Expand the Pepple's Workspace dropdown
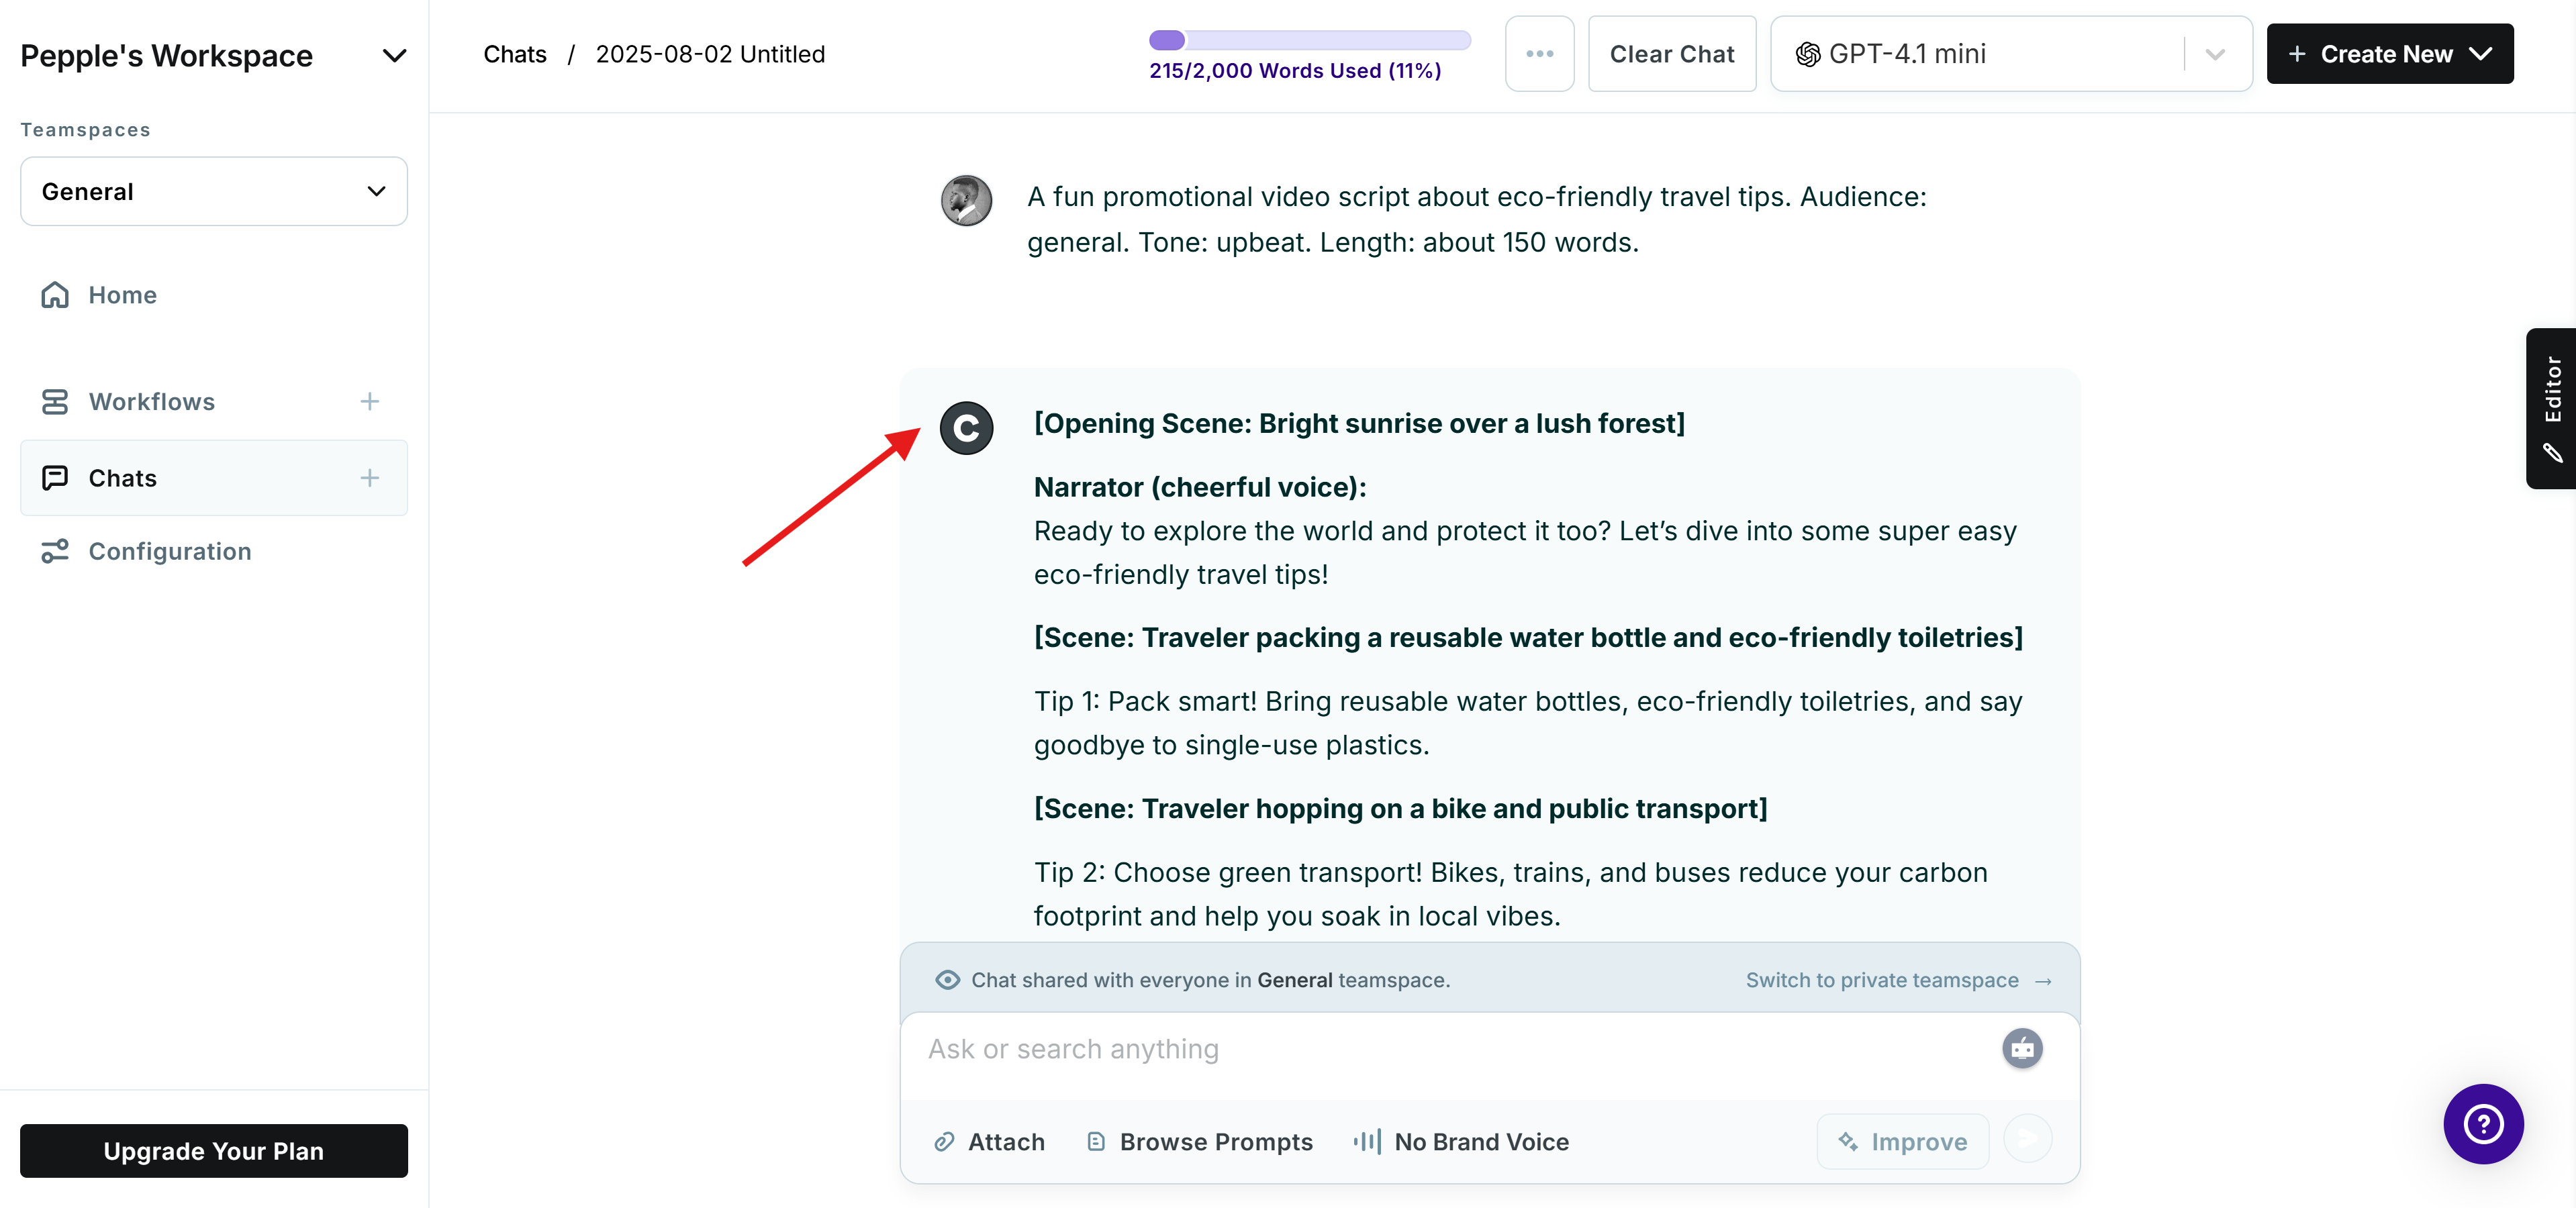 [x=394, y=56]
